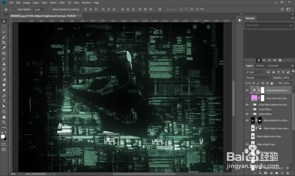Switch to the History tab
This screenshot has width=295, height=176.
pos(260,66)
